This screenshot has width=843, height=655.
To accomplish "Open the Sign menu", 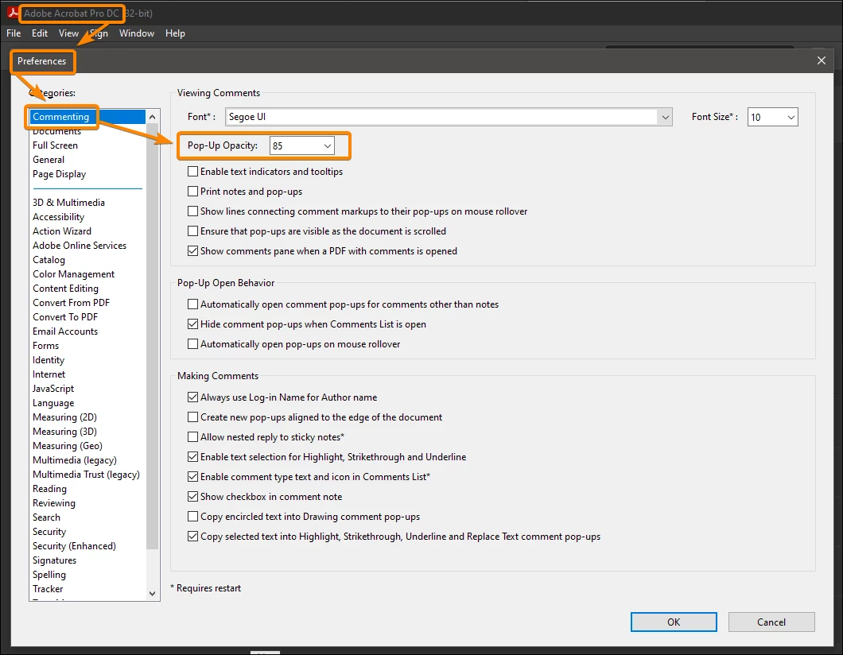I will pyautogui.click(x=99, y=33).
